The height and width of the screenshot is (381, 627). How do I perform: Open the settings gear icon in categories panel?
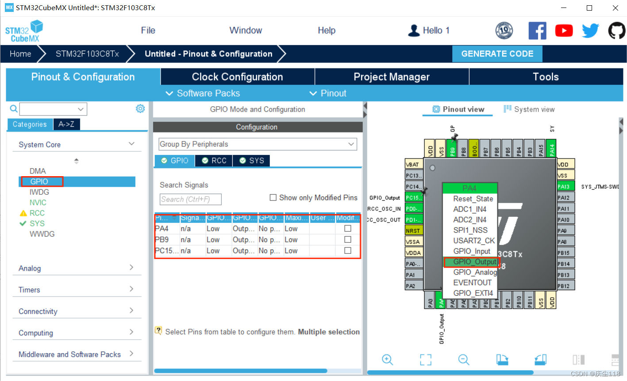[140, 109]
